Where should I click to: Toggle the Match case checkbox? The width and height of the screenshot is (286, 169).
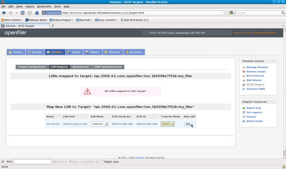102,162
